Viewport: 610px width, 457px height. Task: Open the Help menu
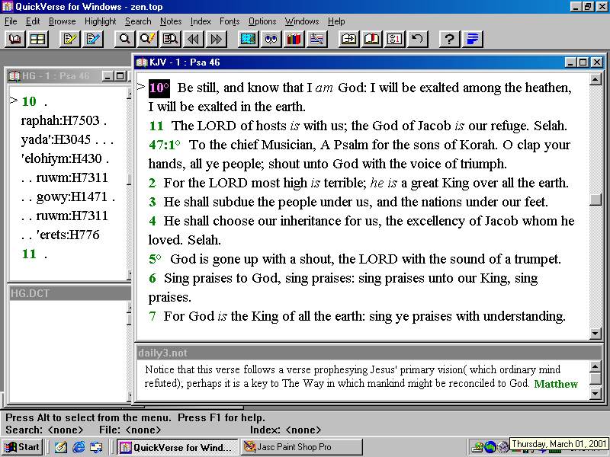pos(336,21)
